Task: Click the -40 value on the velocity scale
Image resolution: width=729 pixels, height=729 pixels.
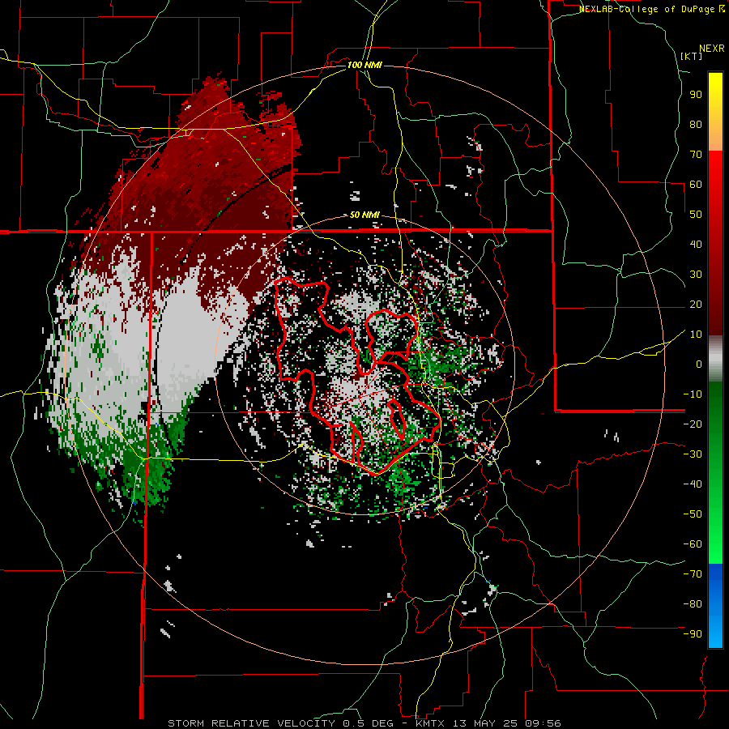Action: [x=693, y=484]
